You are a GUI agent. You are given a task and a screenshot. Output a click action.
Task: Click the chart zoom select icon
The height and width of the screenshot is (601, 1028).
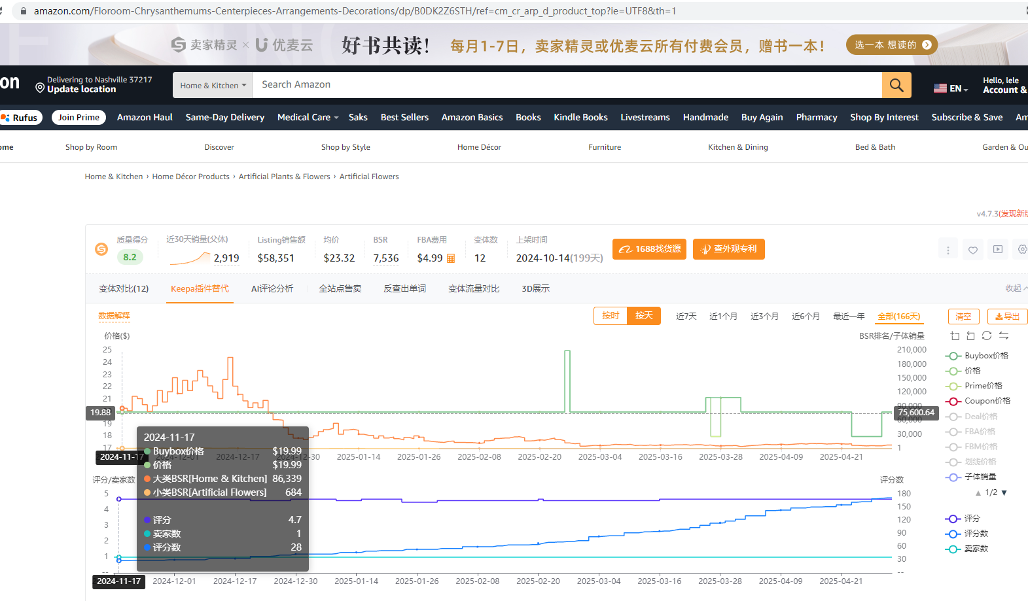955,335
